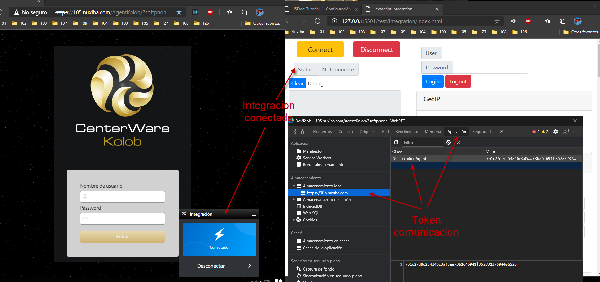Image resolution: width=600 pixels, height=282 pixels.
Task: Open the Elementos DevTools tab
Action: point(322,132)
